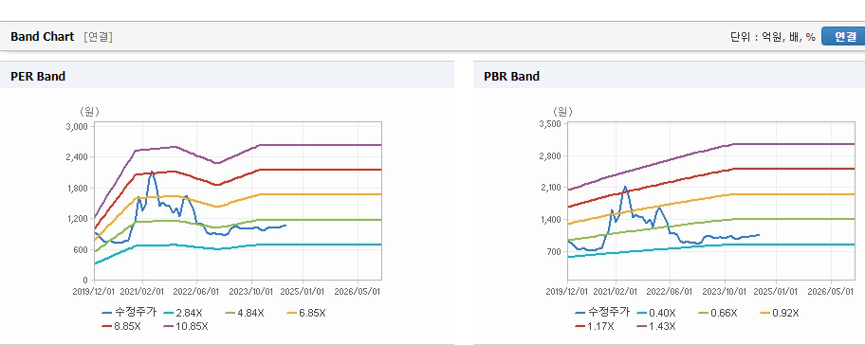Click the (원) unit label in PBR Band
Viewport: 865px width, 345px height.
click(562, 111)
